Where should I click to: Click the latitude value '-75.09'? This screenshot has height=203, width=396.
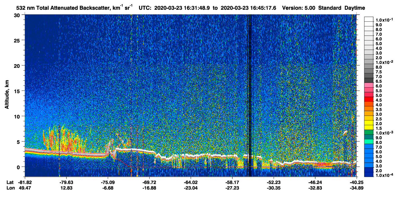(108, 182)
